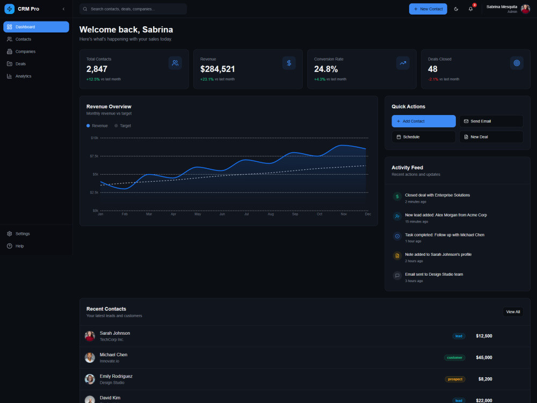Click Send Email quick action

tap(491, 121)
